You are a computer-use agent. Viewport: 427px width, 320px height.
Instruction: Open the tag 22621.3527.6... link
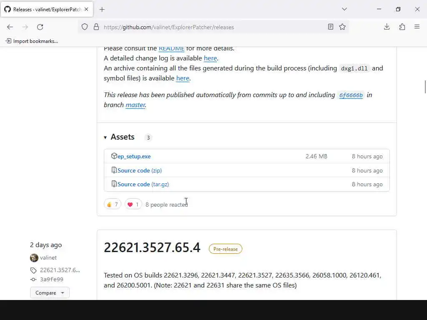(60, 270)
